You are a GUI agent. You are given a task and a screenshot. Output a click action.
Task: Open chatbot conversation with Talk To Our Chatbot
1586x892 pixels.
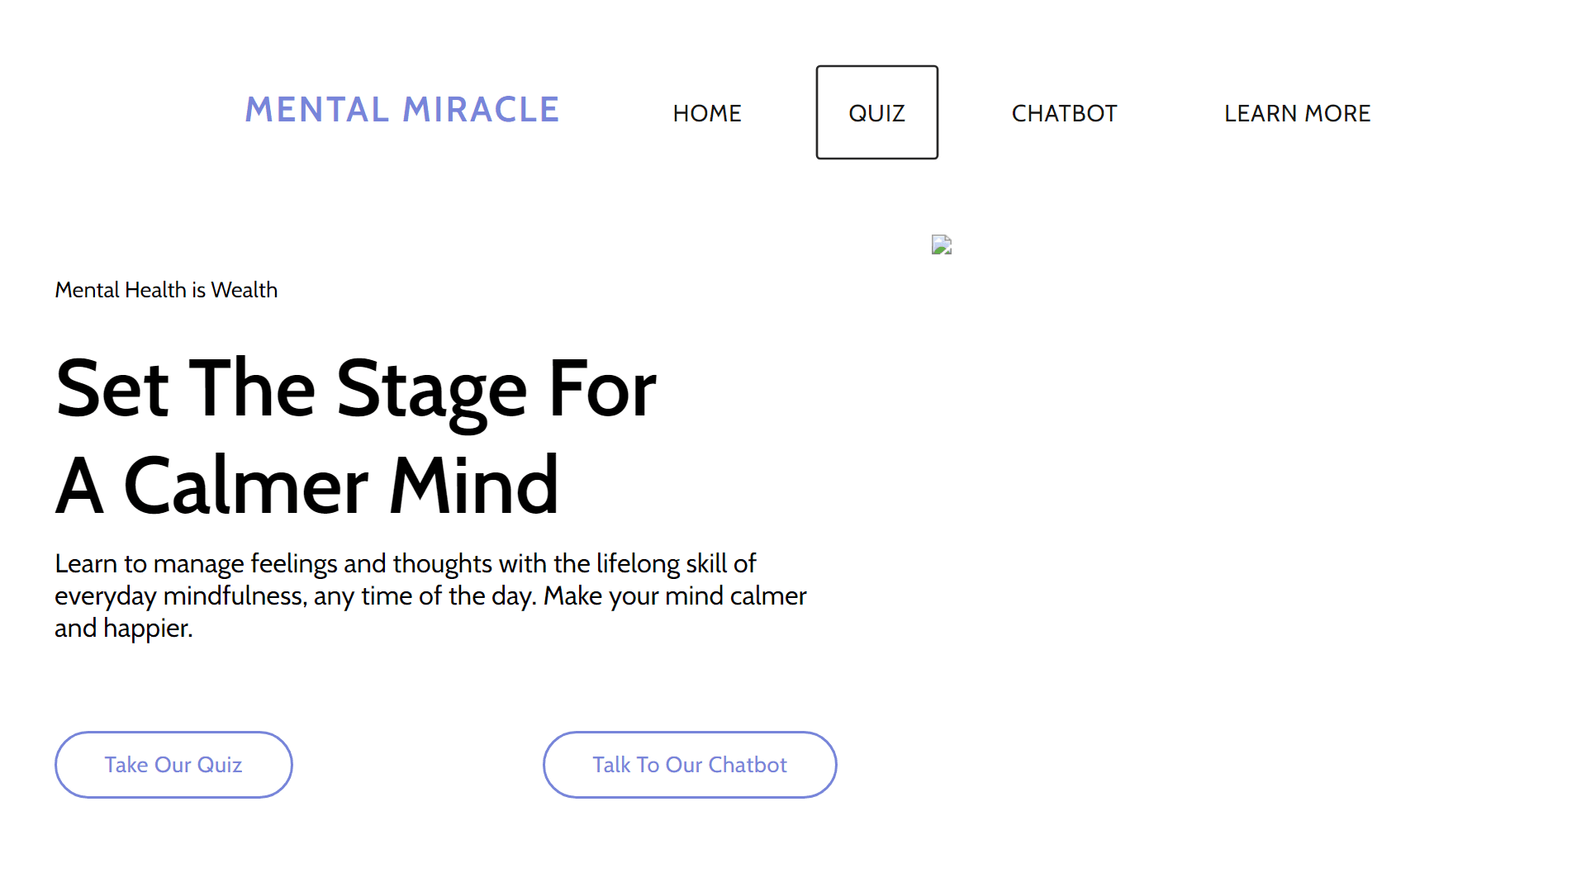point(690,764)
